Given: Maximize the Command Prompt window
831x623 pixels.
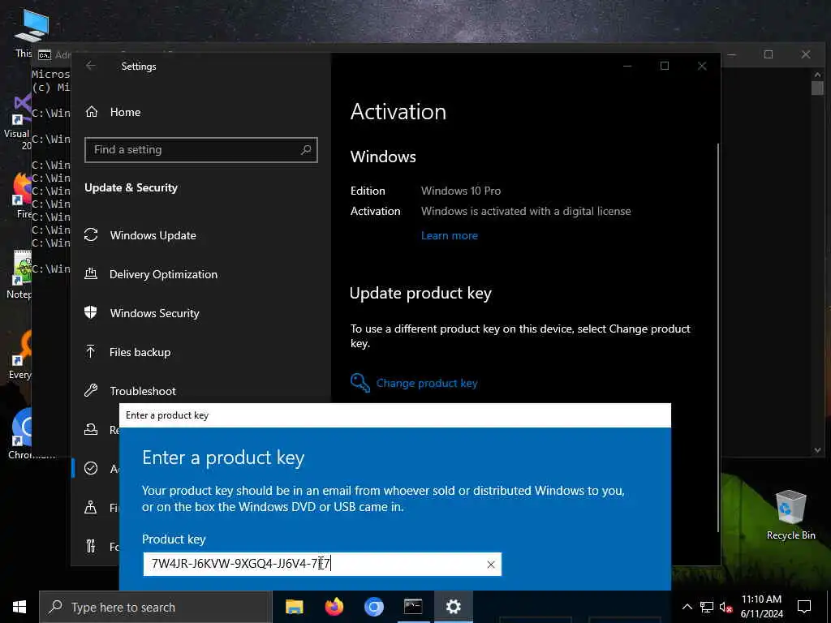Looking at the screenshot, I should pyautogui.click(x=769, y=54).
